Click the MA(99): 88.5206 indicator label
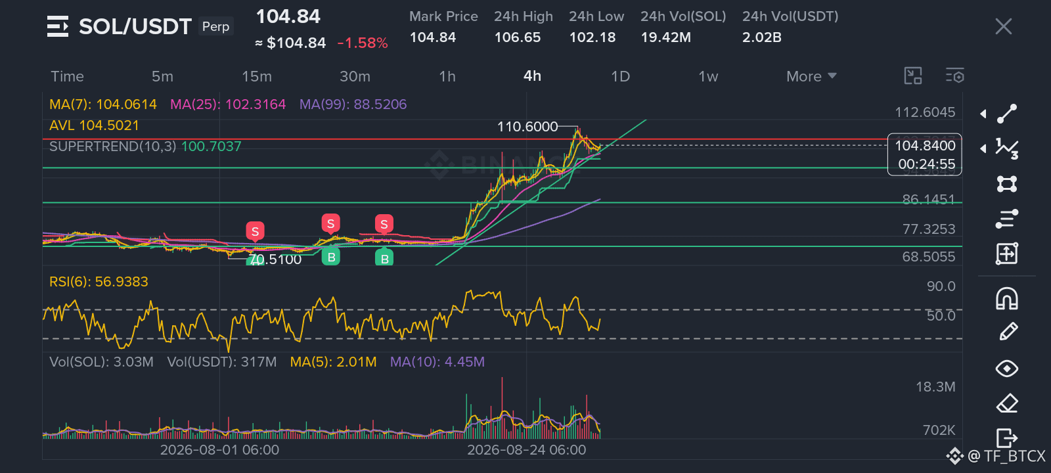 point(353,104)
